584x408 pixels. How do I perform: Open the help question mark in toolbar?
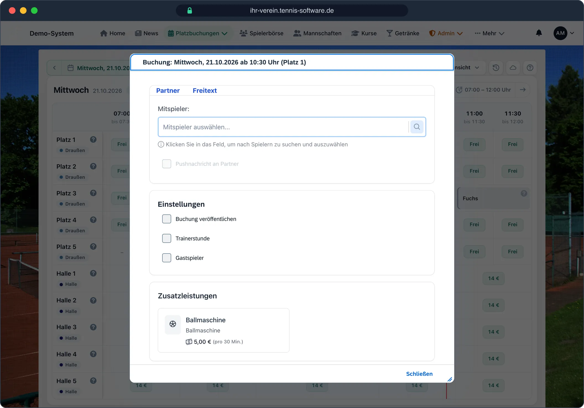click(530, 68)
